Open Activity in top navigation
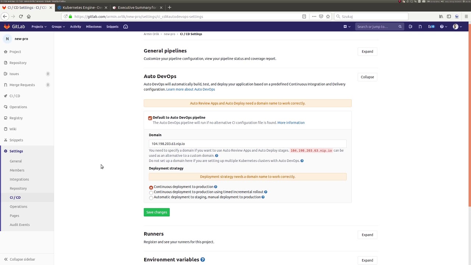The height and width of the screenshot is (265, 471). click(x=75, y=26)
